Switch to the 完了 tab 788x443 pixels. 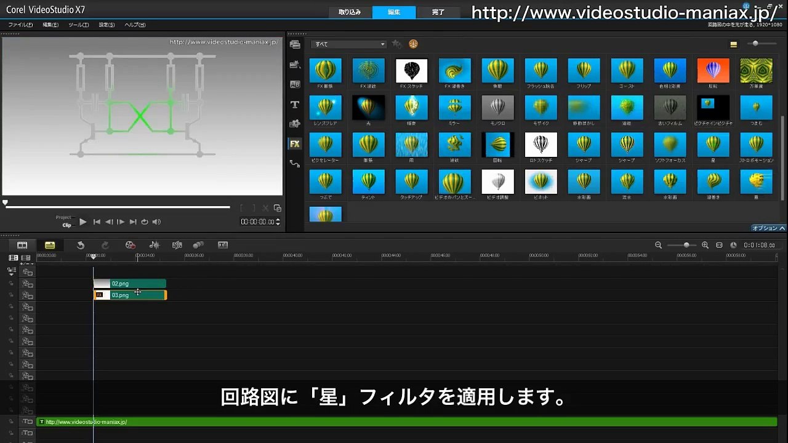tap(438, 12)
